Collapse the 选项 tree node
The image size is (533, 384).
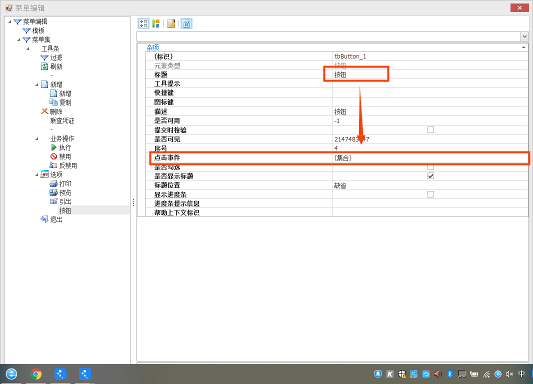pos(36,174)
